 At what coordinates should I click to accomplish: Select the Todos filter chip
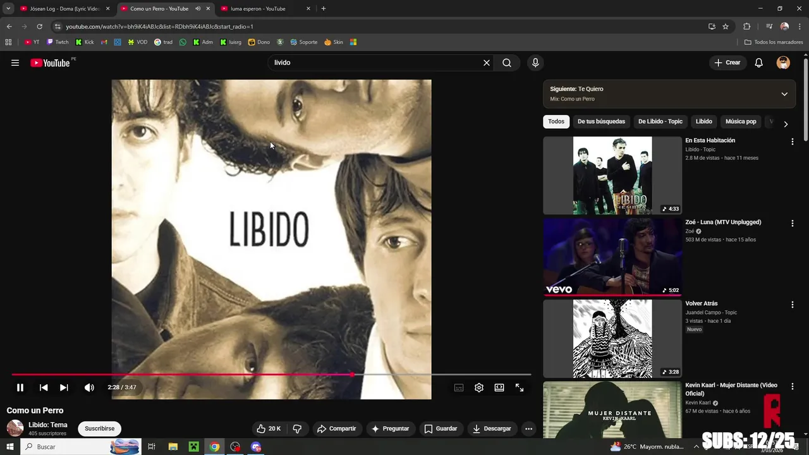click(556, 121)
